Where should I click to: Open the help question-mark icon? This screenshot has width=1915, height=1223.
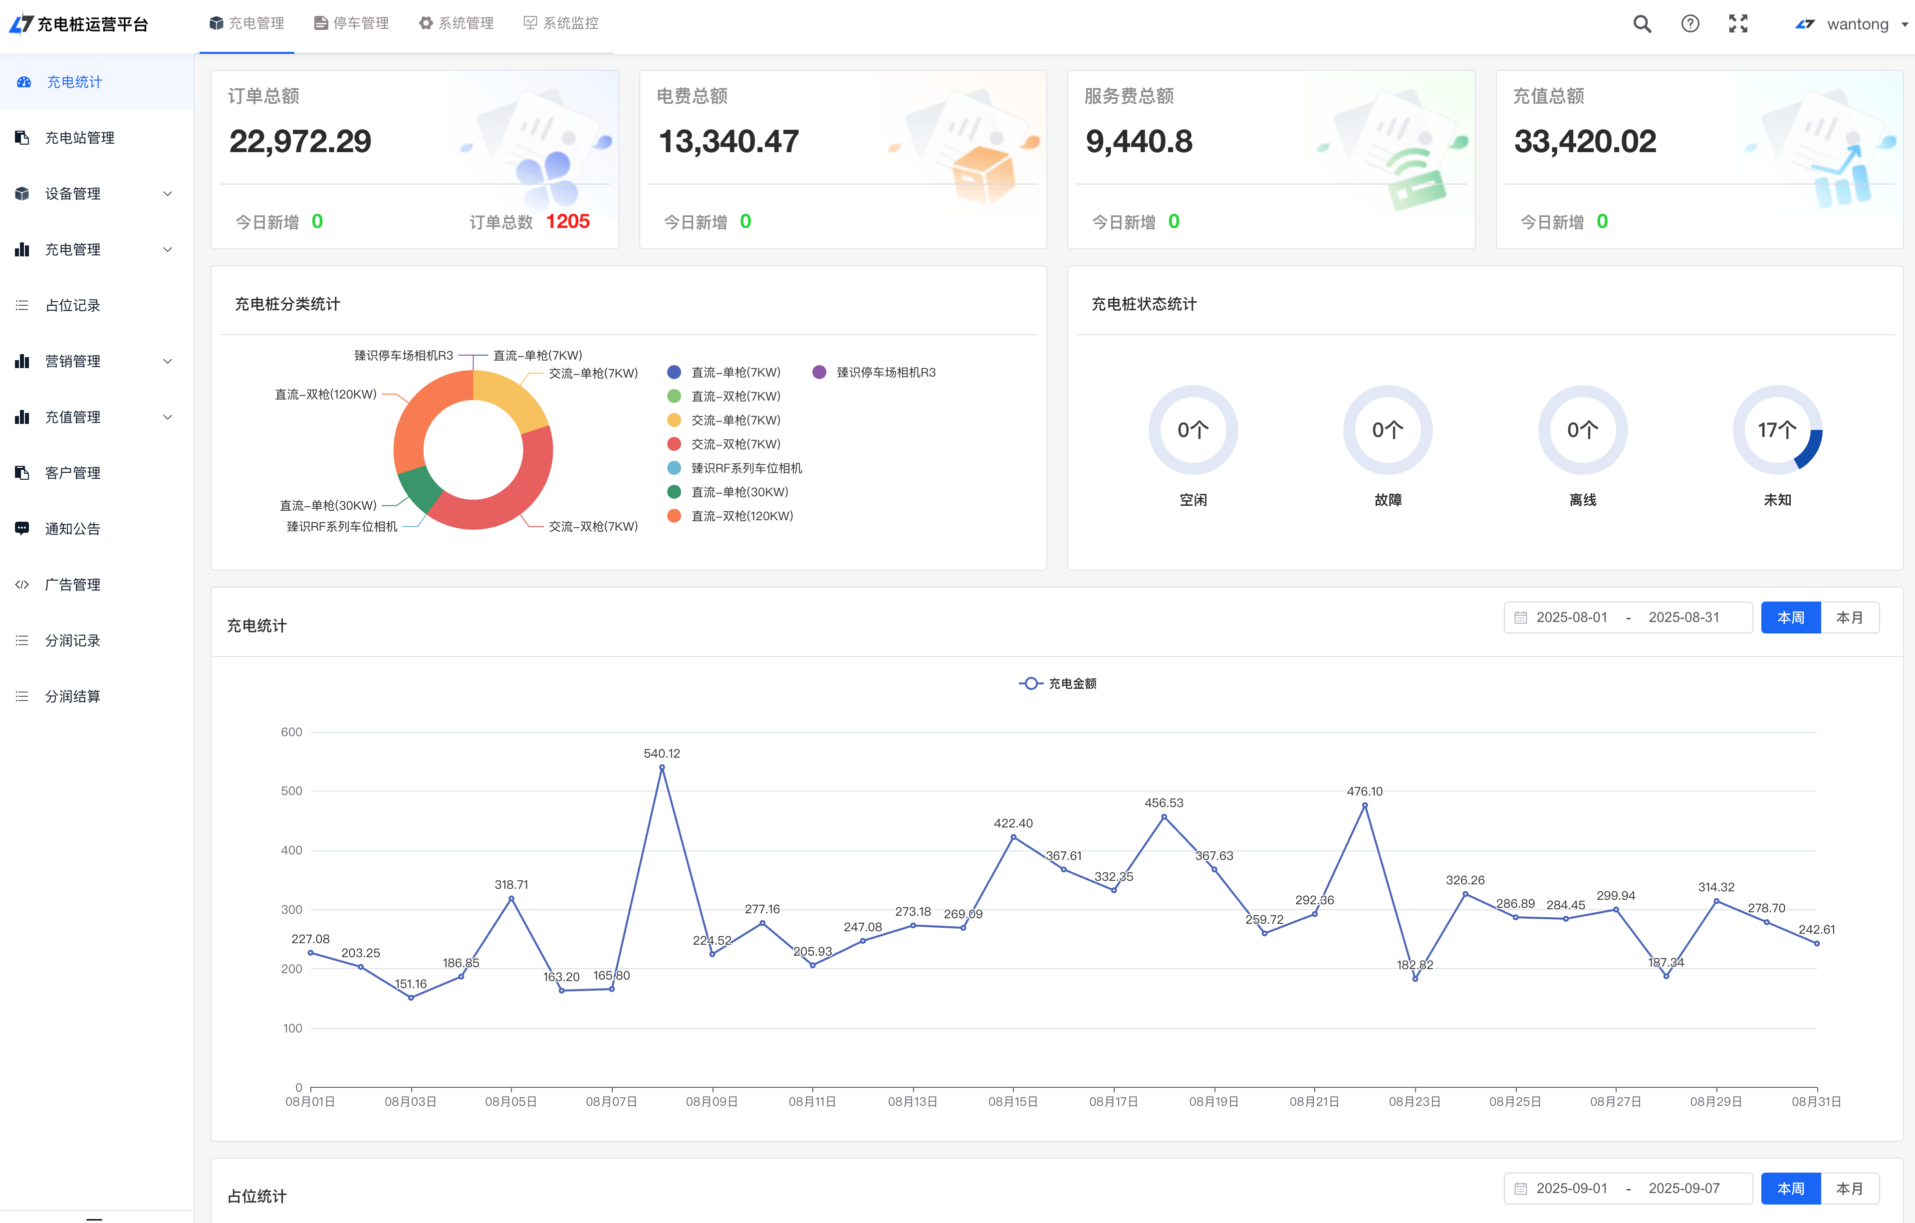click(x=1690, y=24)
